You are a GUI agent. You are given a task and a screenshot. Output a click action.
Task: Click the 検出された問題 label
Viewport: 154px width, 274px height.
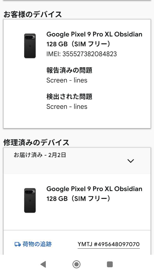69,97
